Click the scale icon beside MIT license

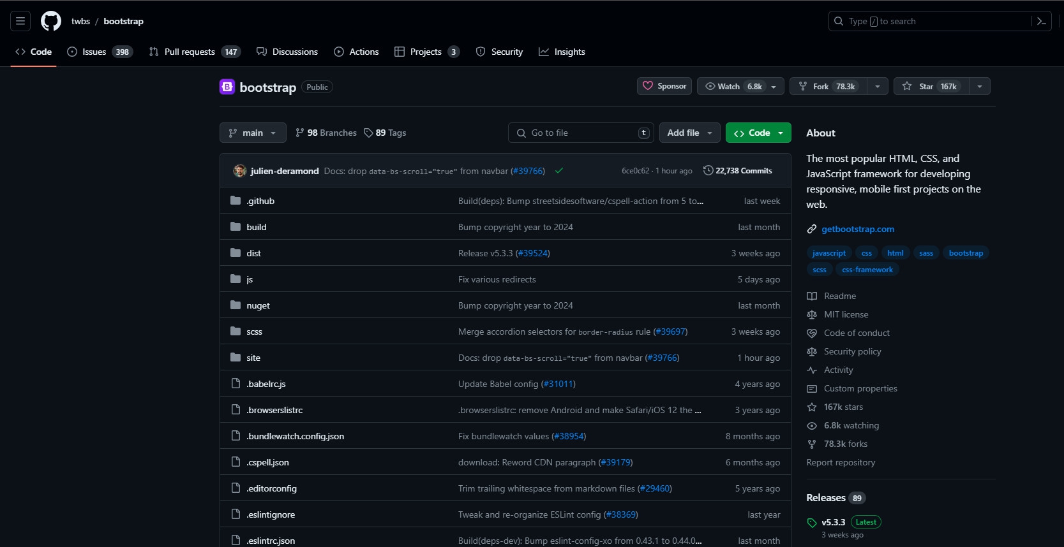click(812, 314)
